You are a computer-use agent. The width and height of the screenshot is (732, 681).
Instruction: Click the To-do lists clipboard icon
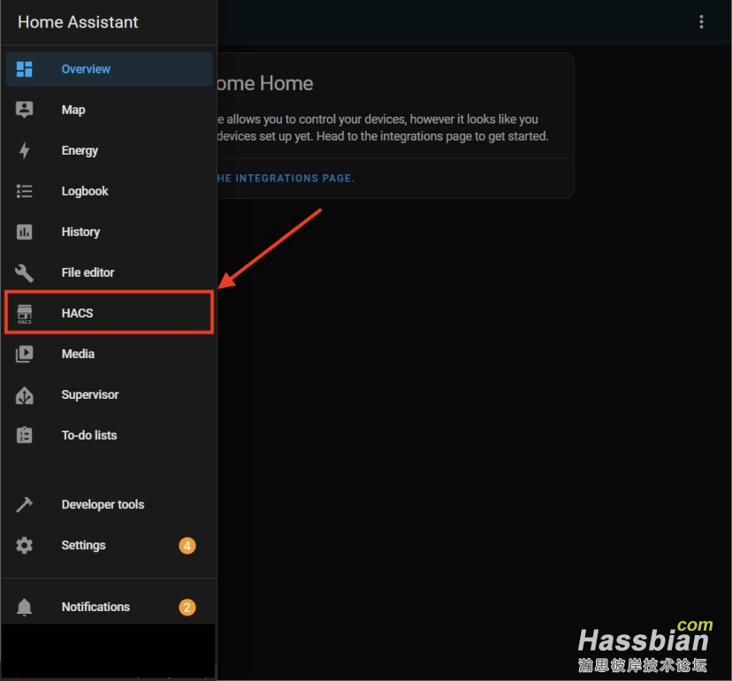[x=24, y=435]
